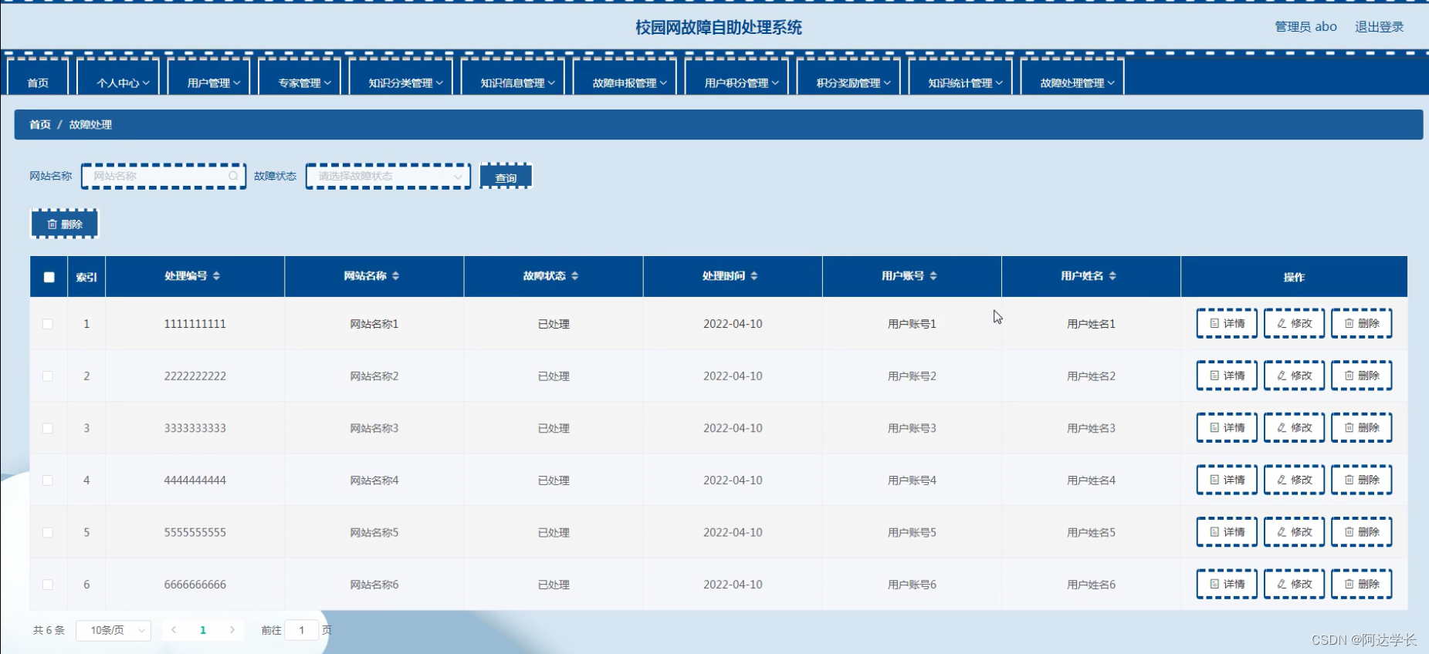
Task: Go to next page arrow
Action: click(x=232, y=630)
